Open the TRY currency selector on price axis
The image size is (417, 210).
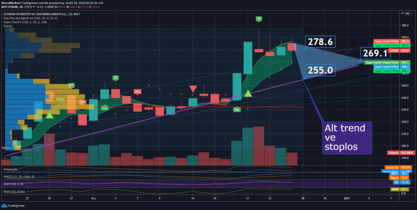click(407, 14)
